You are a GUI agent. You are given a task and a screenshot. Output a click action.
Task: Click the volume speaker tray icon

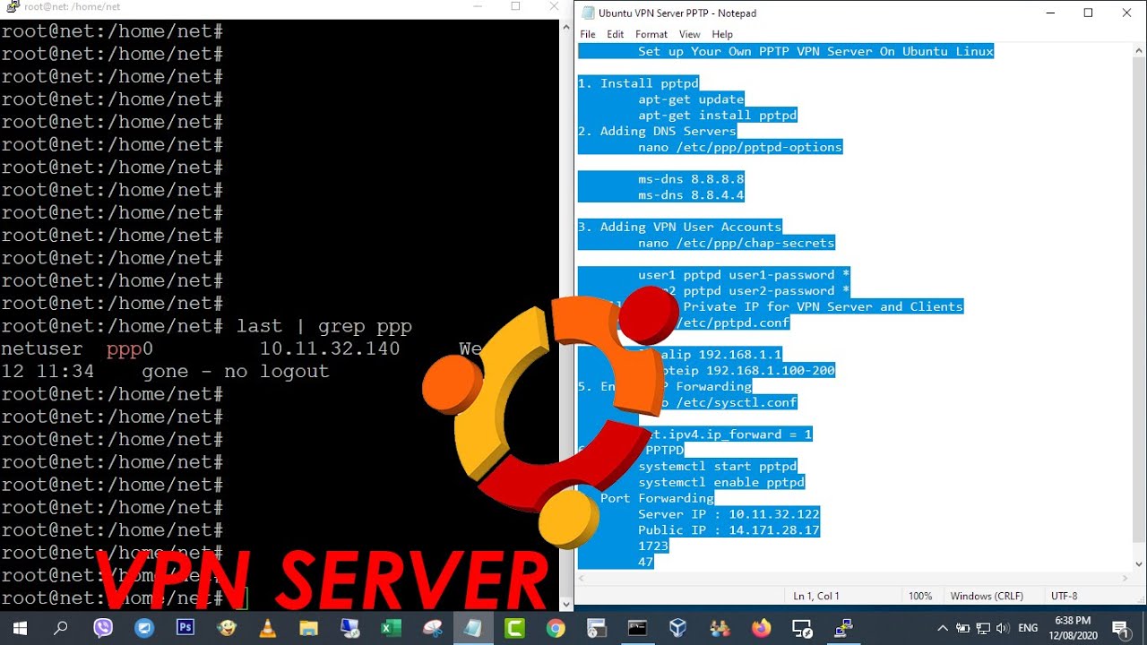[x=1003, y=628]
